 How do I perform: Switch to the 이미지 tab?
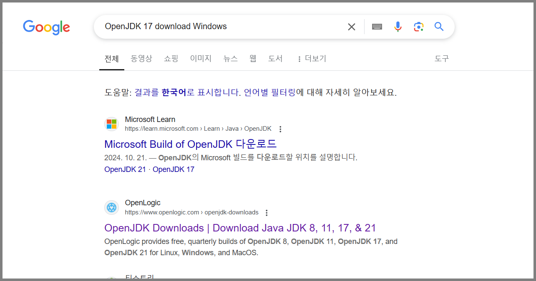(201, 59)
